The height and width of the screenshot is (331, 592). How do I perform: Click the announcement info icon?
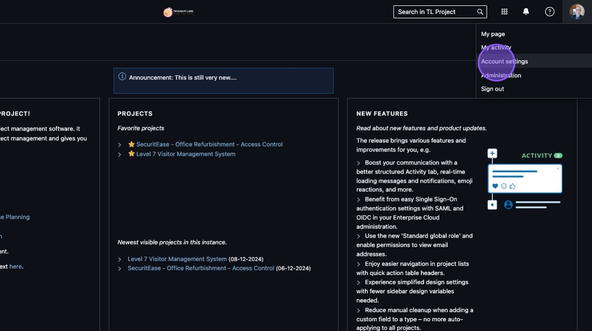[122, 77]
